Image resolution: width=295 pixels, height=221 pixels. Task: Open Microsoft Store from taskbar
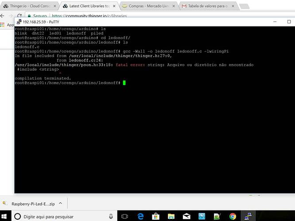click(x=156, y=217)
